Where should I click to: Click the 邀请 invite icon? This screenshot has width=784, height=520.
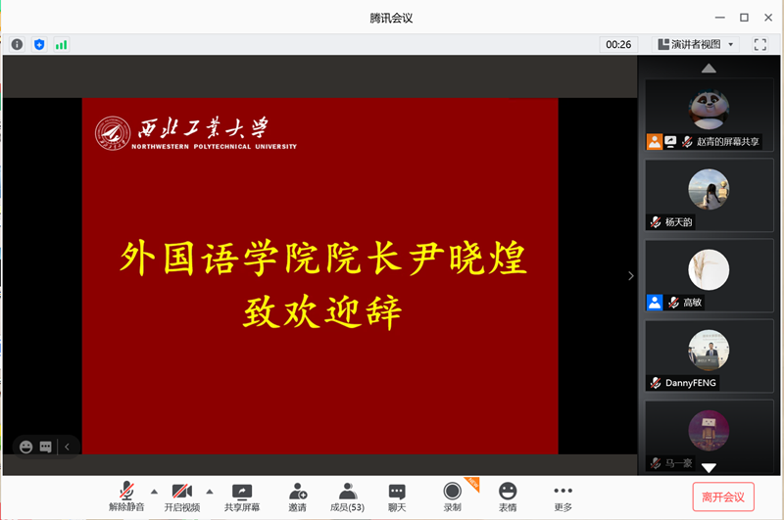297,496
